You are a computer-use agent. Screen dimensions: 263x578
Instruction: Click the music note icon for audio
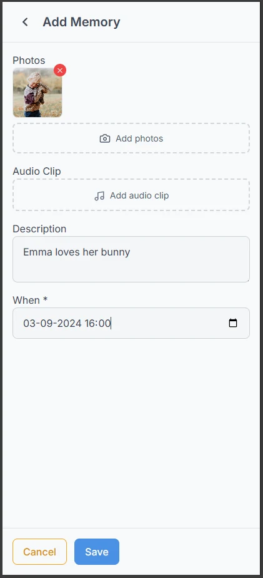click(99, 196)
